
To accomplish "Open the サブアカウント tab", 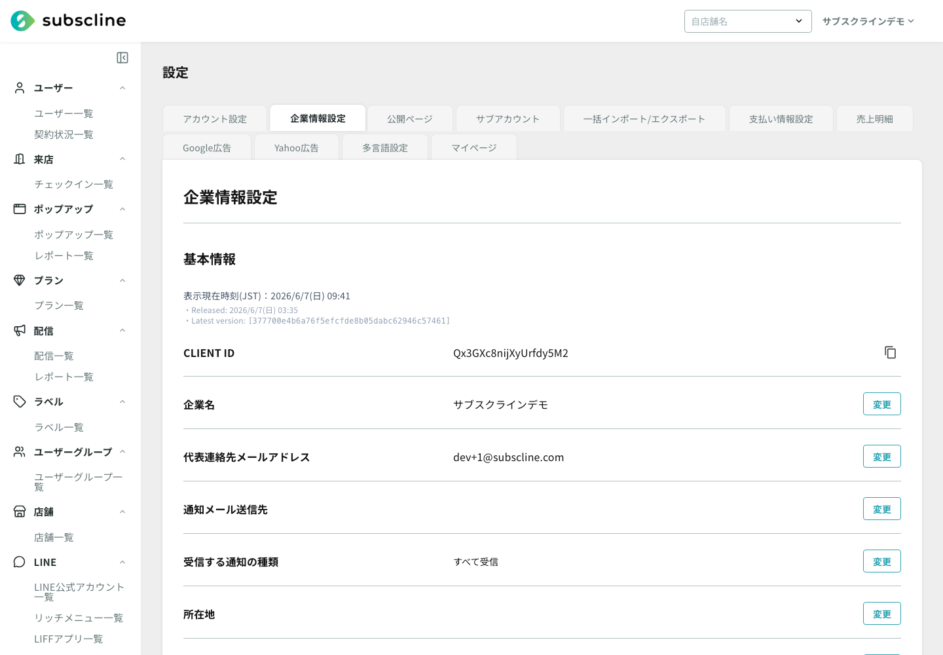I will tap(508, 119).
